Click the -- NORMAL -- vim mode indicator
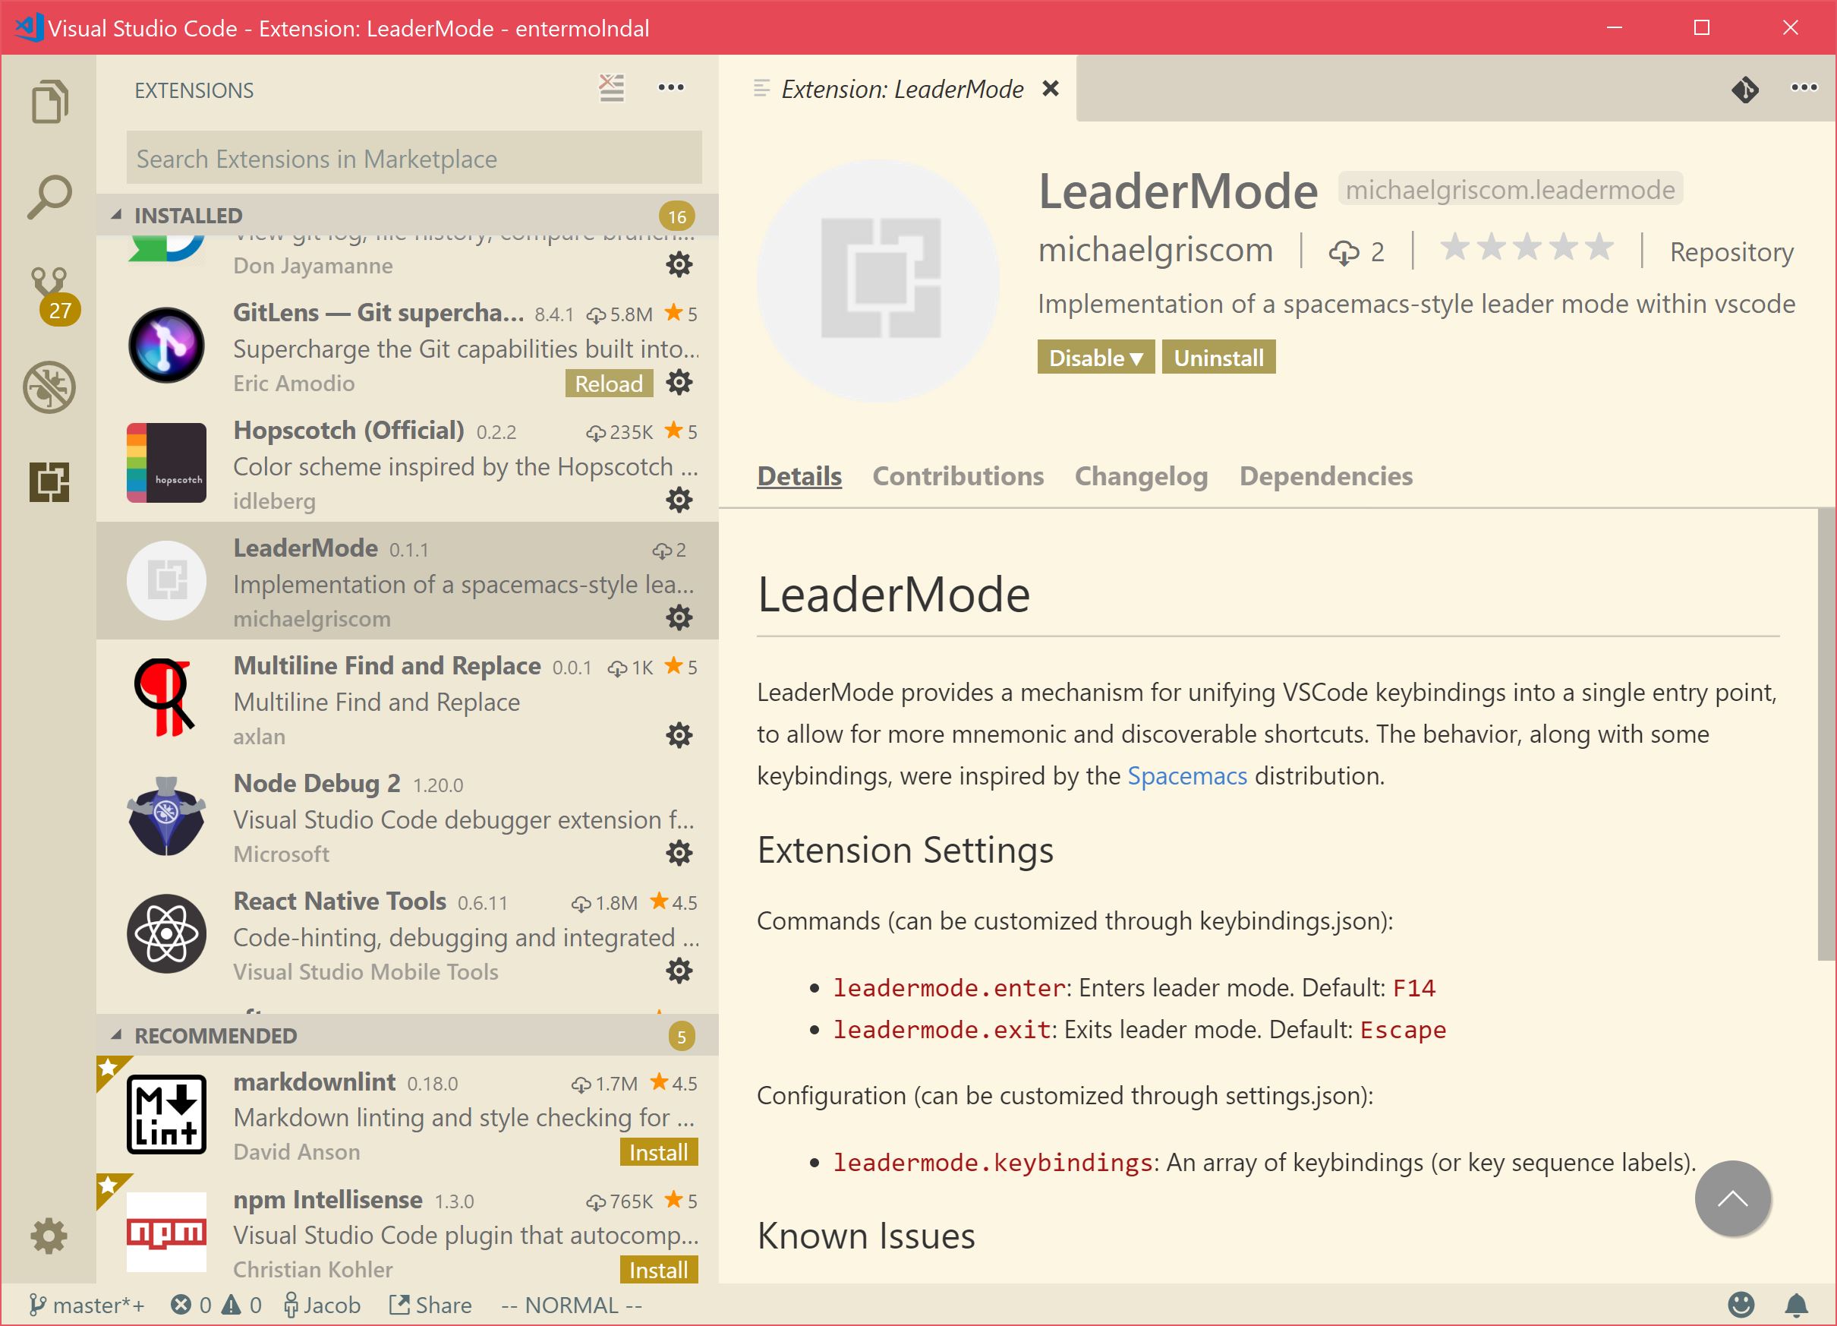 [571, 1305]
